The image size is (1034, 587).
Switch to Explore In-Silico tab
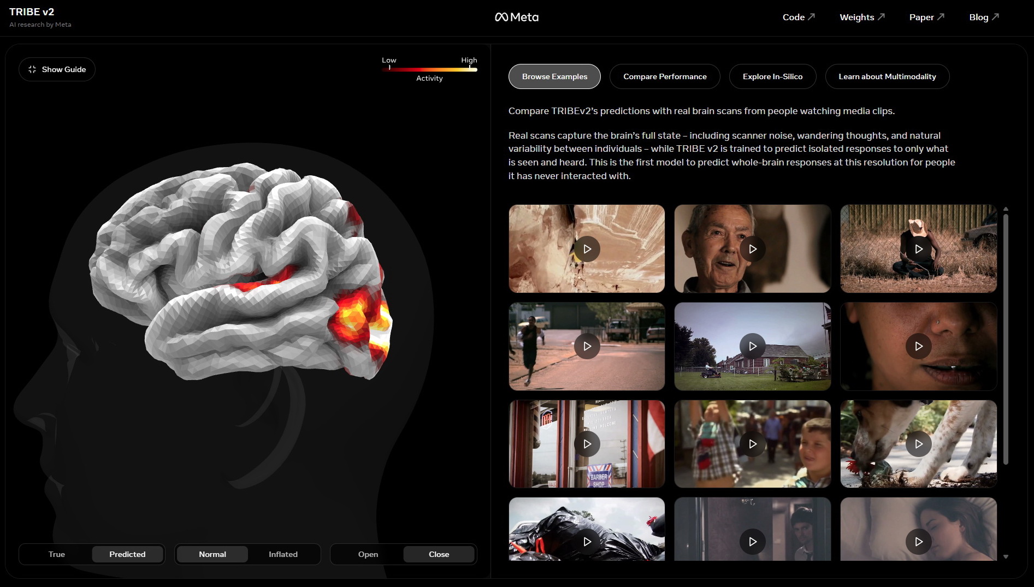[x=772, y=76]
